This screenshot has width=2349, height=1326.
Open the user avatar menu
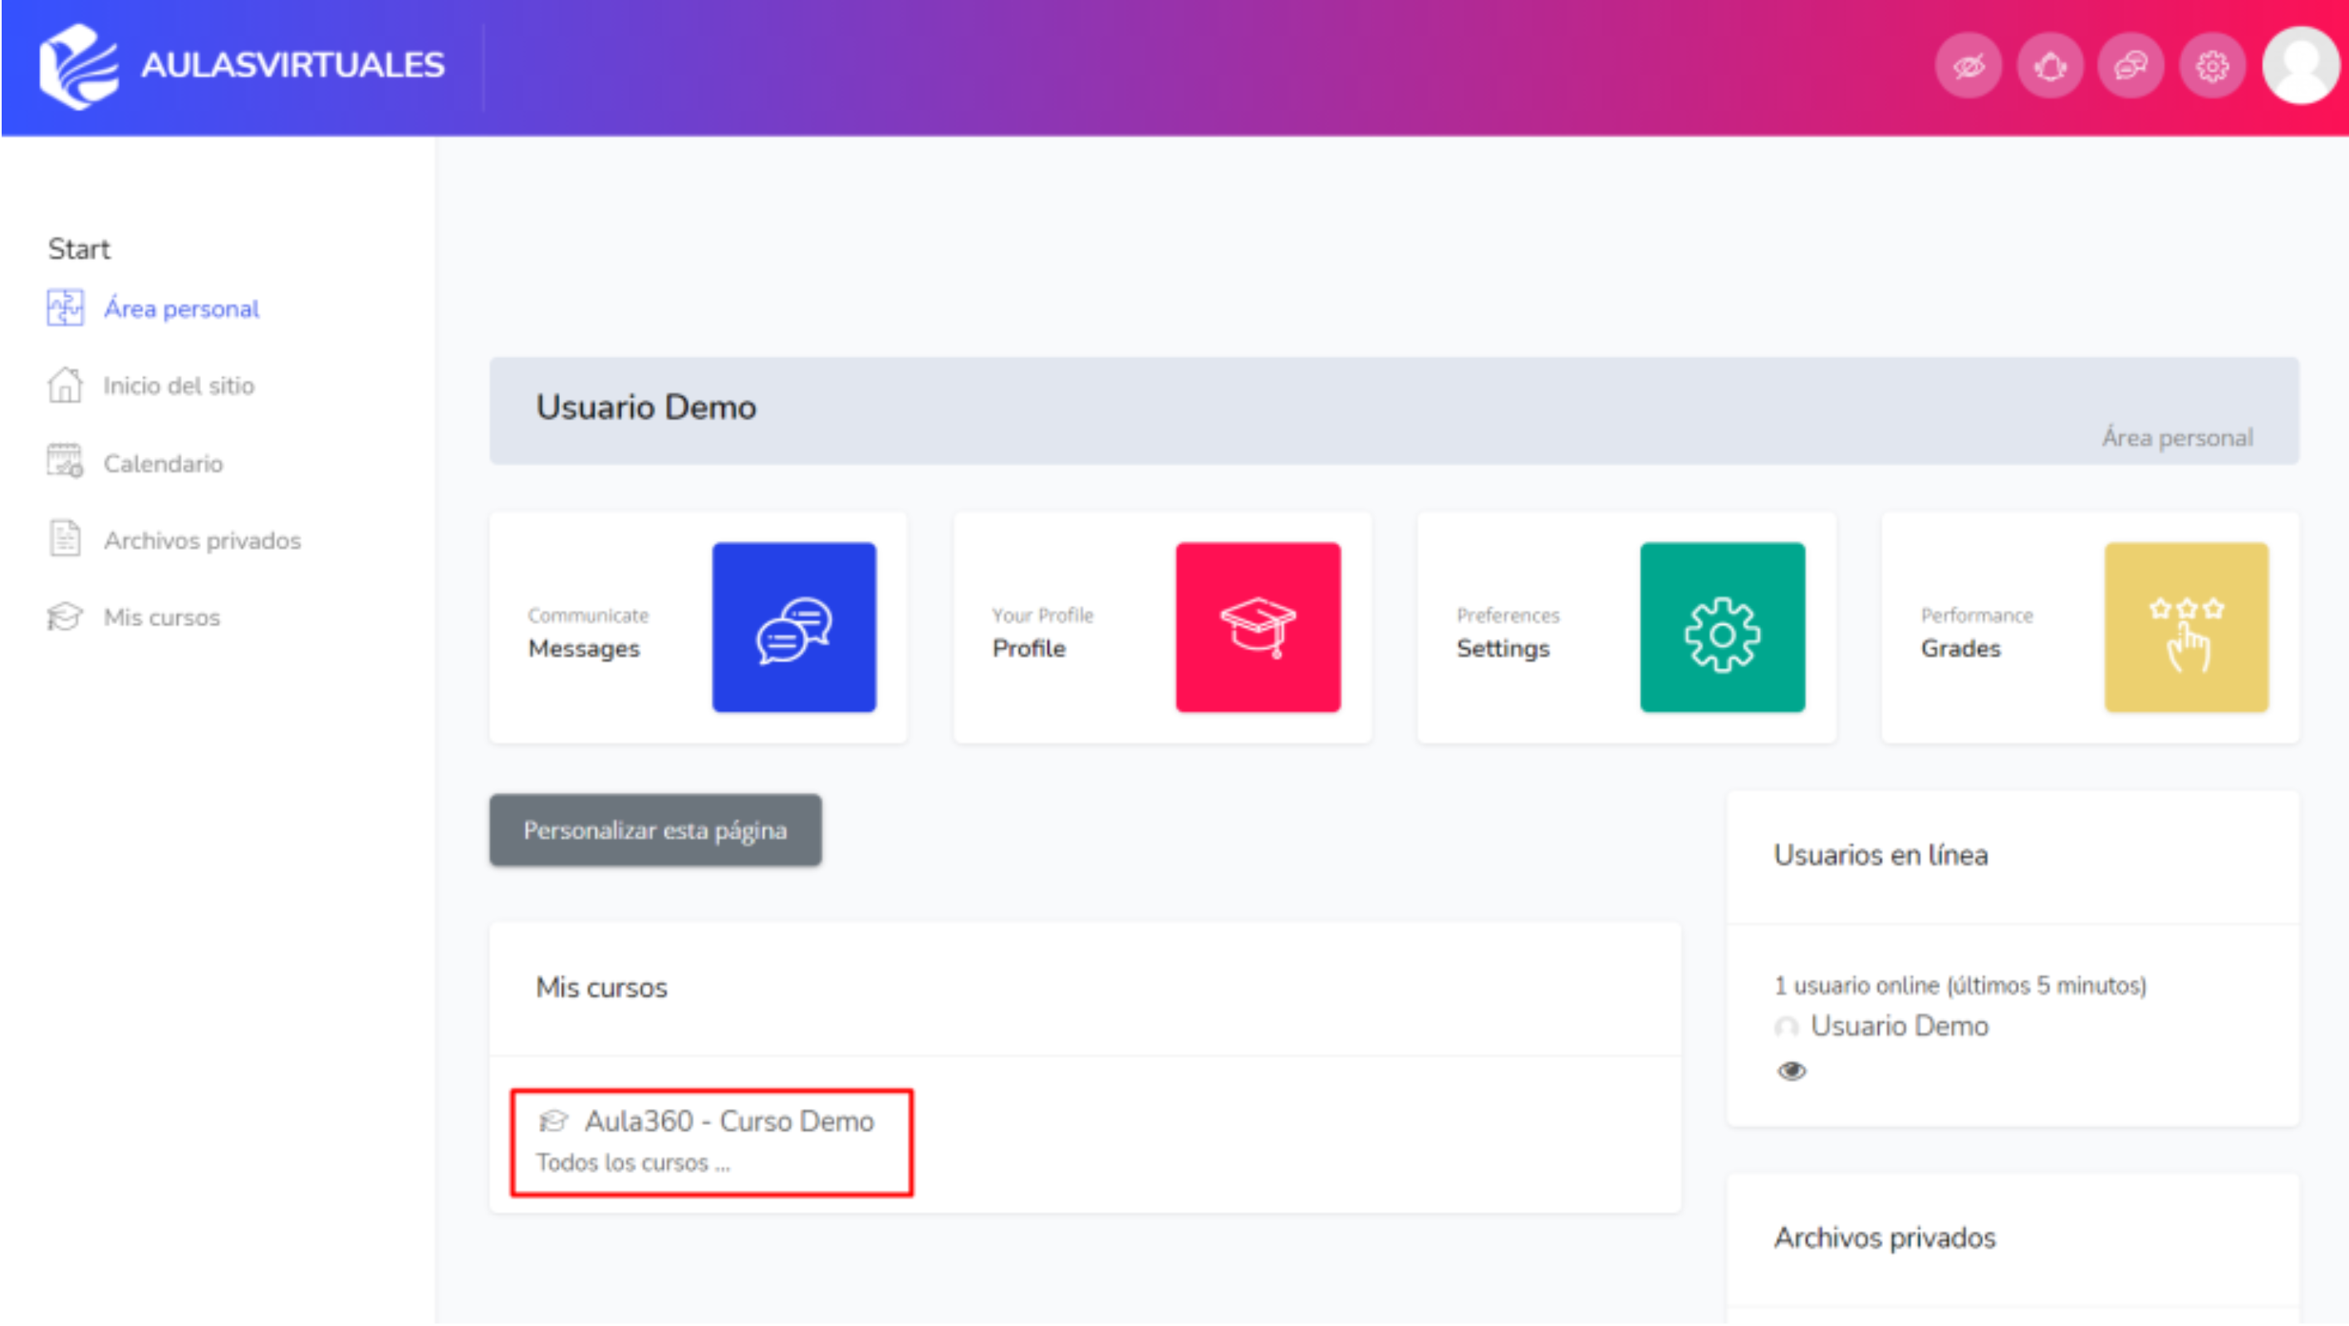click(x=2300, y=66)
